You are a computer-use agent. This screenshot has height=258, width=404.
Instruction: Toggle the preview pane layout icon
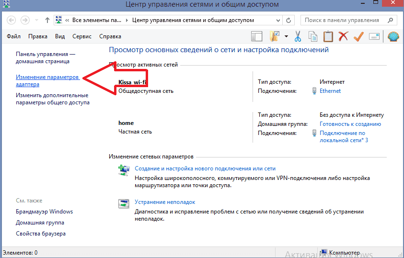click(x=256, y=36)
